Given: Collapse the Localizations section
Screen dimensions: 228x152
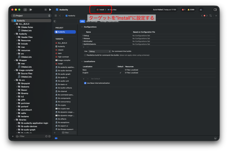Looking at the screenshot, I should [82, 62].
